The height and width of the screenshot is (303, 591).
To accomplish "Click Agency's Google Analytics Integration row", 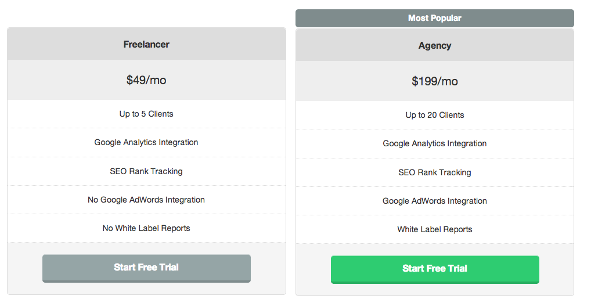I will [x=435, y=143].
